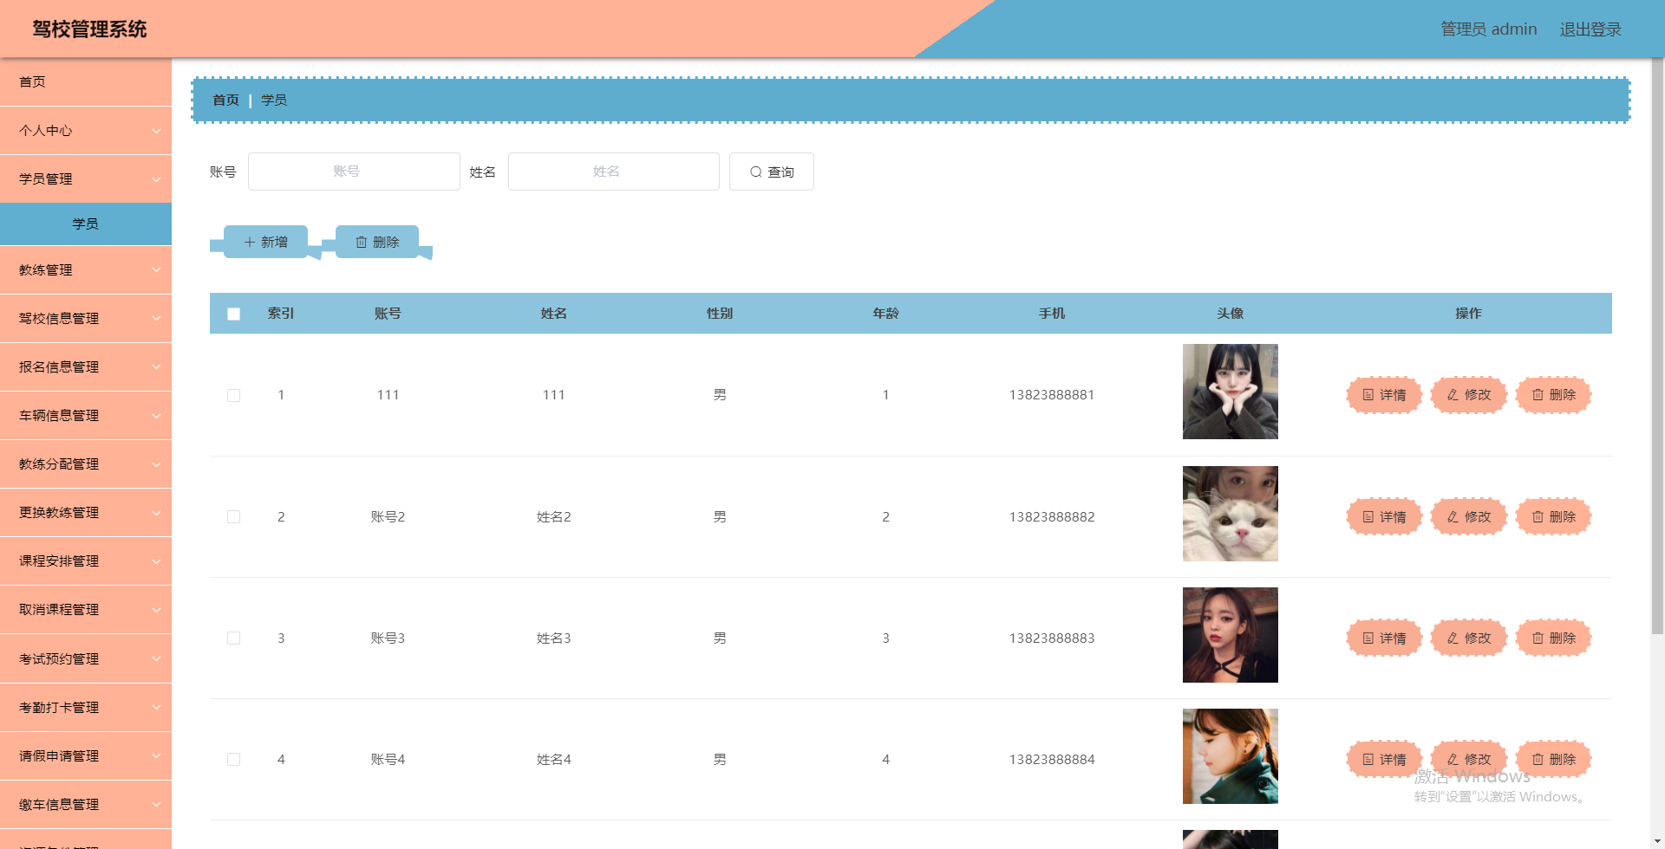The width and height of the screenshot is (1665, 849).
Task: Click inside the 账号 search input field
Action: coord(354,171)
